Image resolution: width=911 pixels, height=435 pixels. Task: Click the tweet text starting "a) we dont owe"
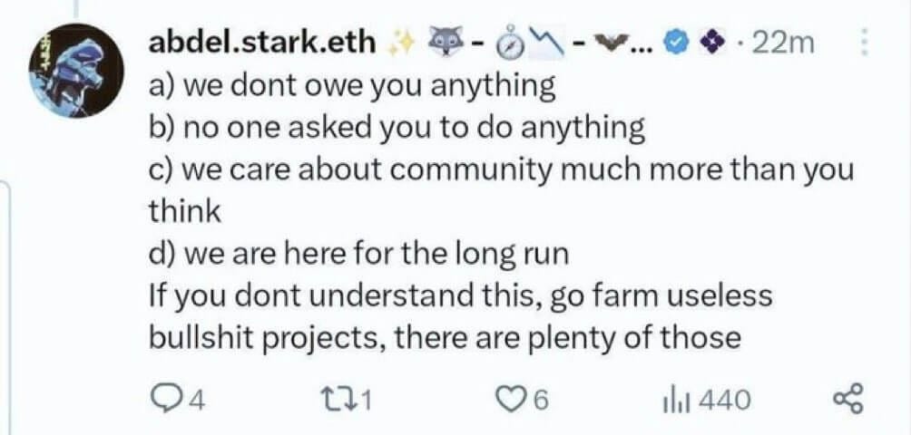[350, 85]
